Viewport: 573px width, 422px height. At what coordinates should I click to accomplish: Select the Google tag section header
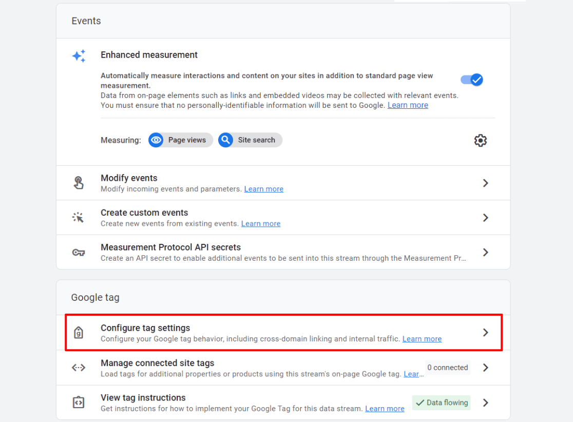coord(95,297)
